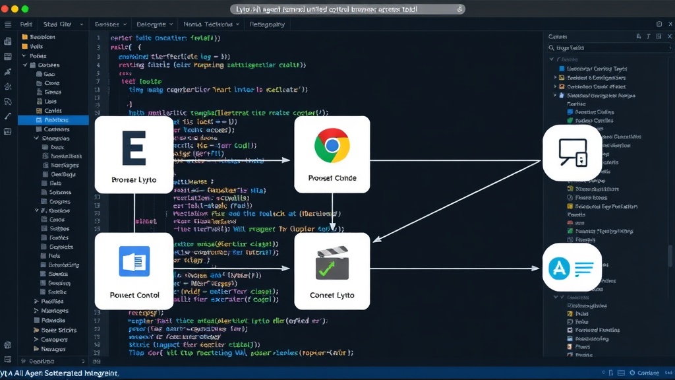
Task: Click the AI Agent status text at bottom left
Action: coord(60,373)
